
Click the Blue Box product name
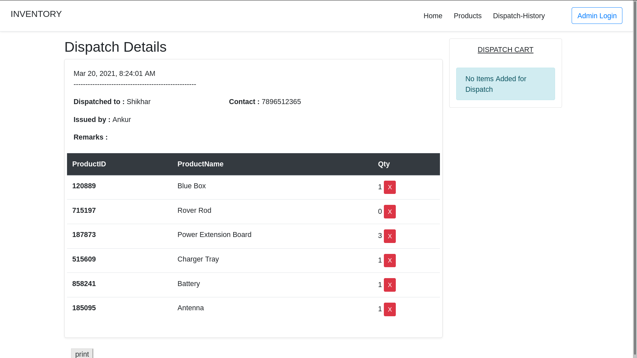coord(191,186)
